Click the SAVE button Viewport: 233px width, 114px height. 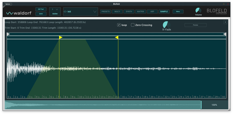coord(41,14)
